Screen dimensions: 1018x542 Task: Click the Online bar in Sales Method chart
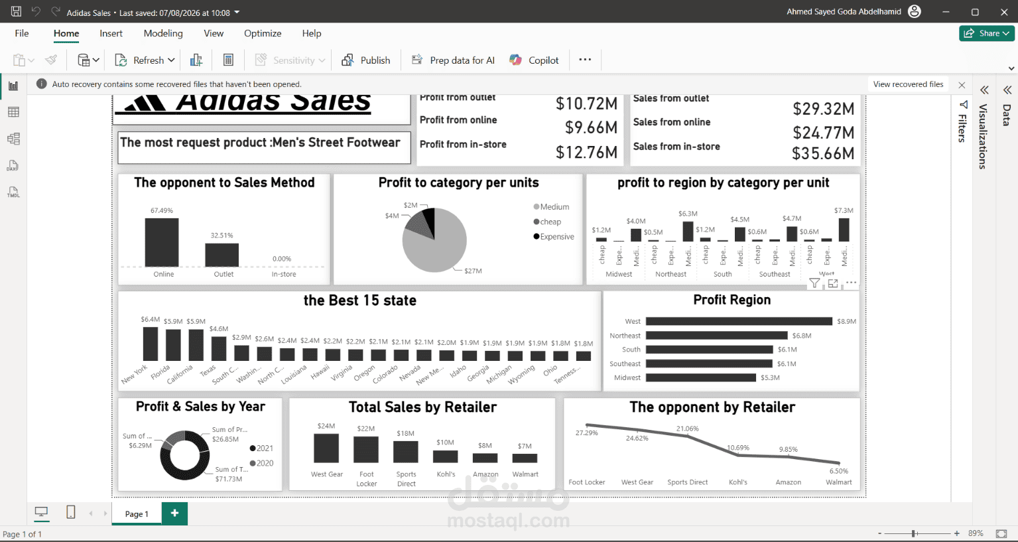(x=162, y=242)
